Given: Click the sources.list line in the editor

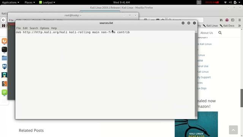Looking at the screenshot, I should click(73, 32).
